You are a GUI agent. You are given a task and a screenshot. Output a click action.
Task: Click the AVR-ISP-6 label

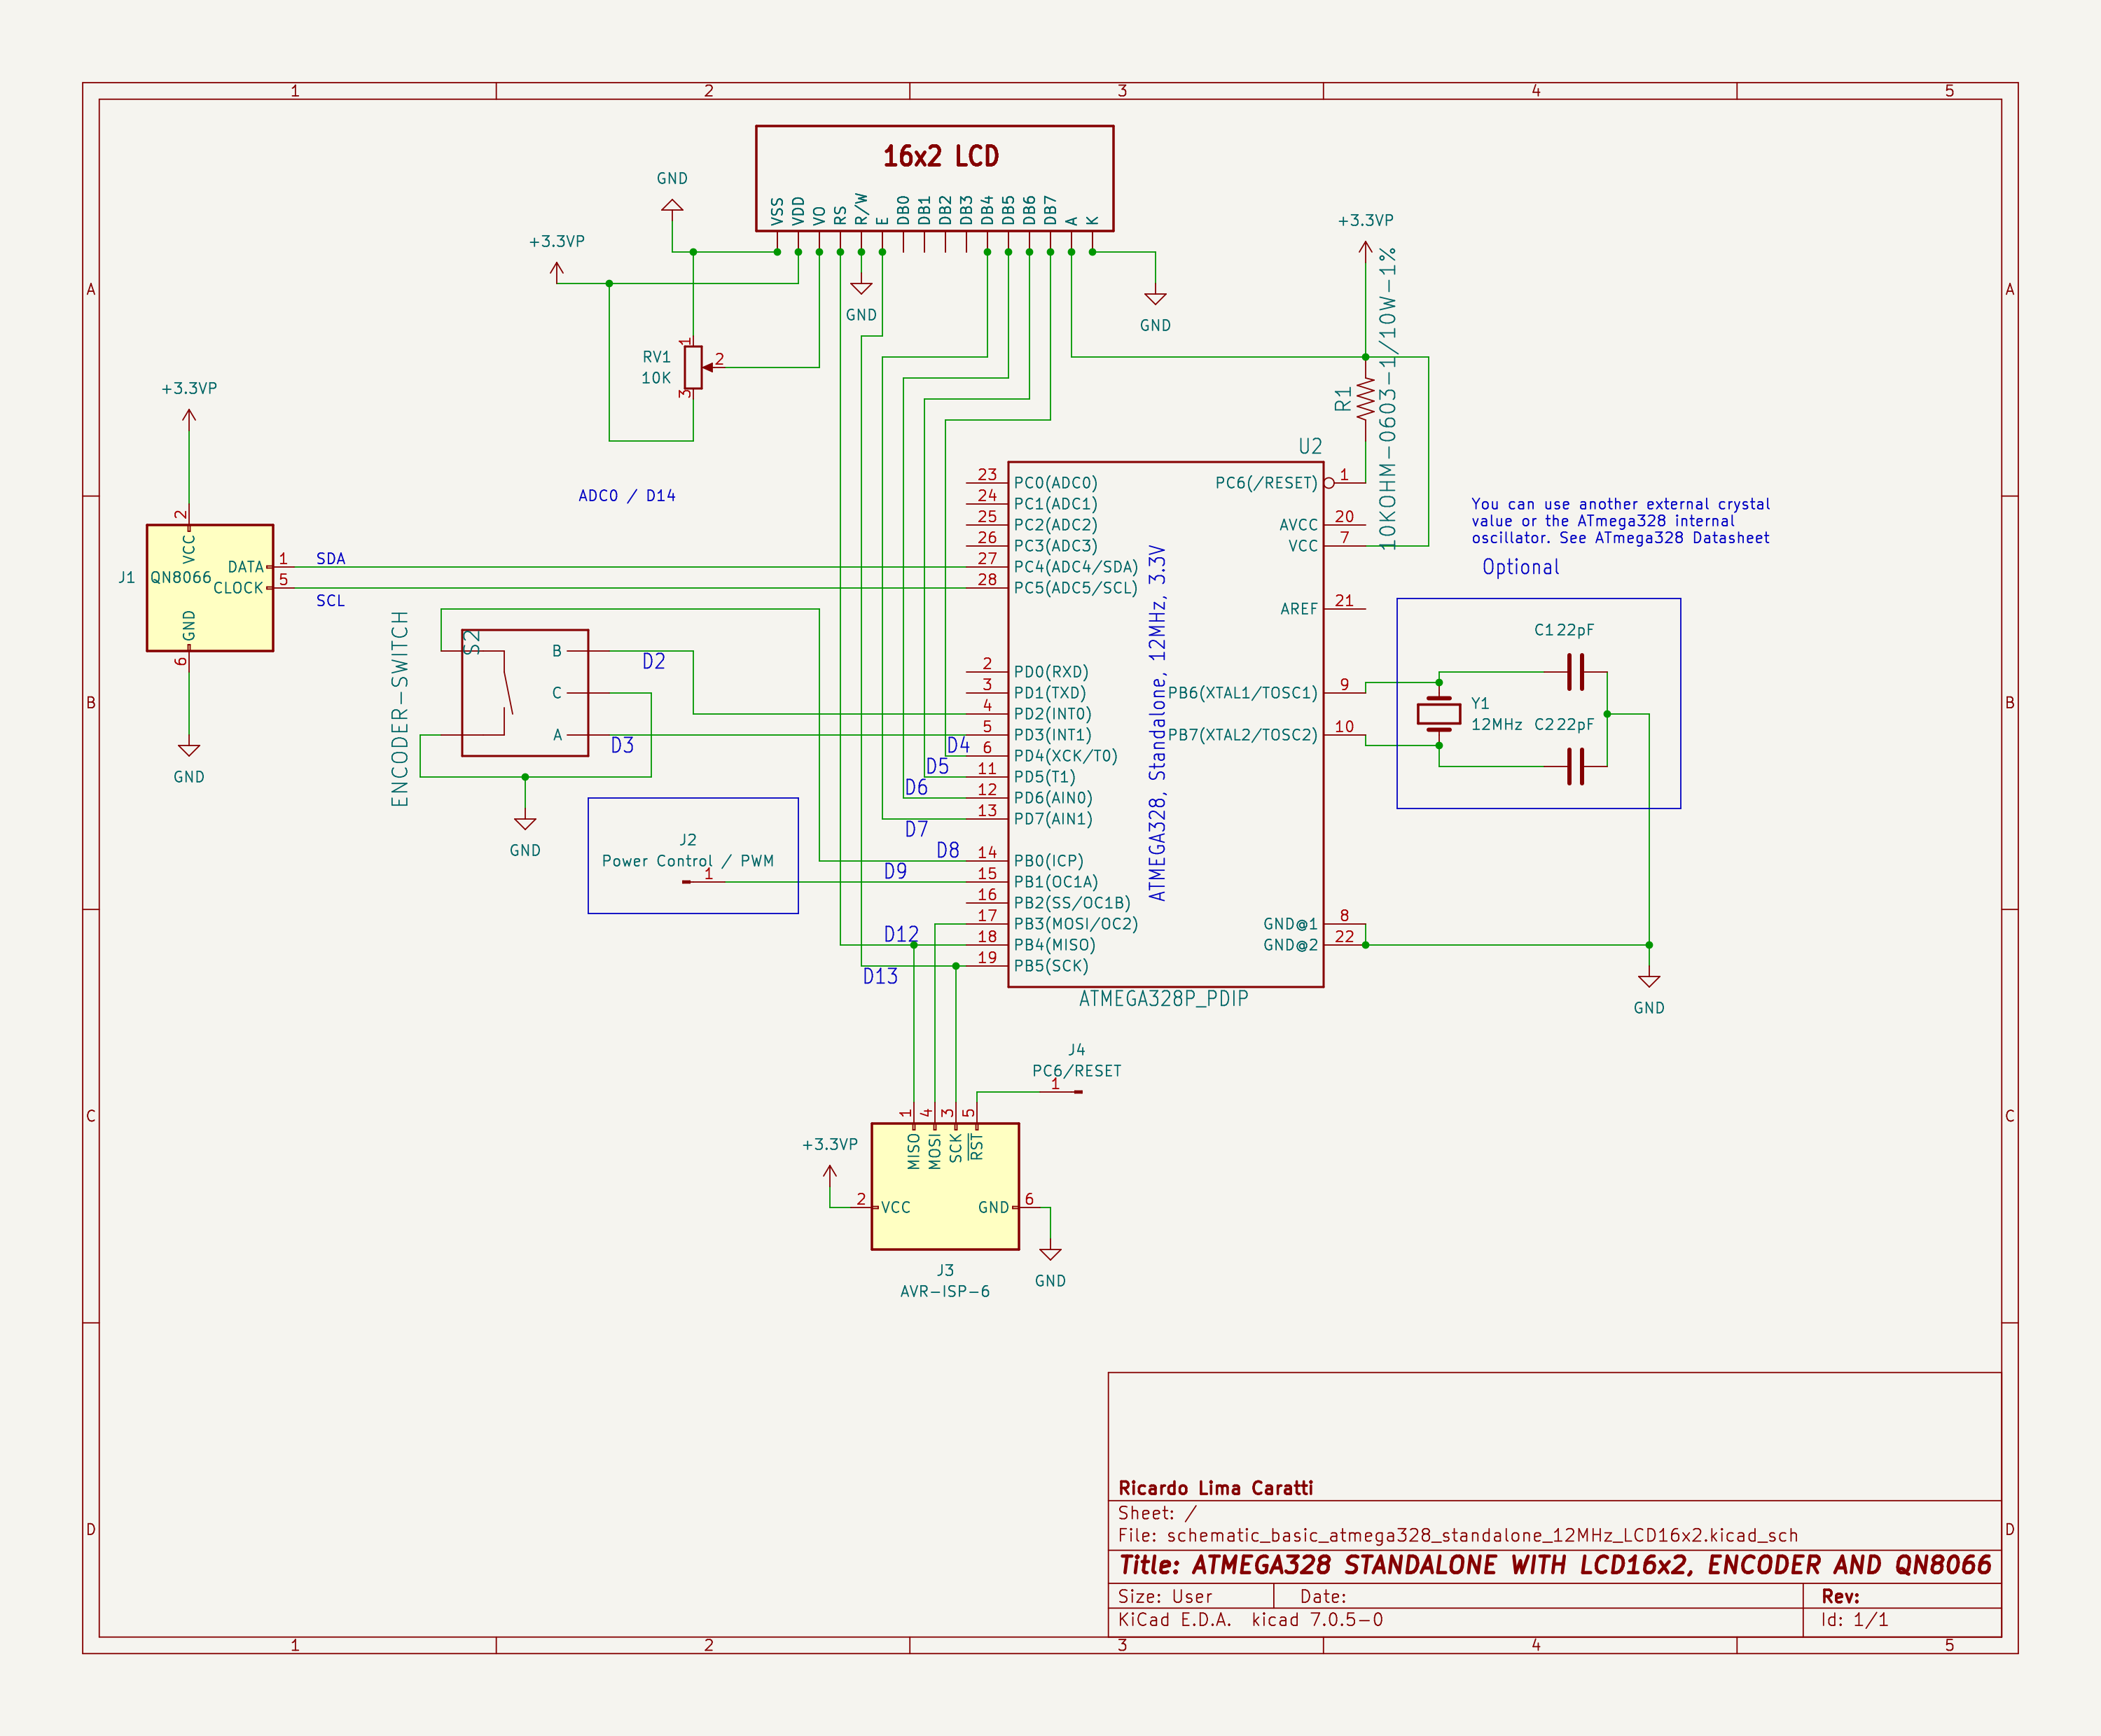(945, 1292)
